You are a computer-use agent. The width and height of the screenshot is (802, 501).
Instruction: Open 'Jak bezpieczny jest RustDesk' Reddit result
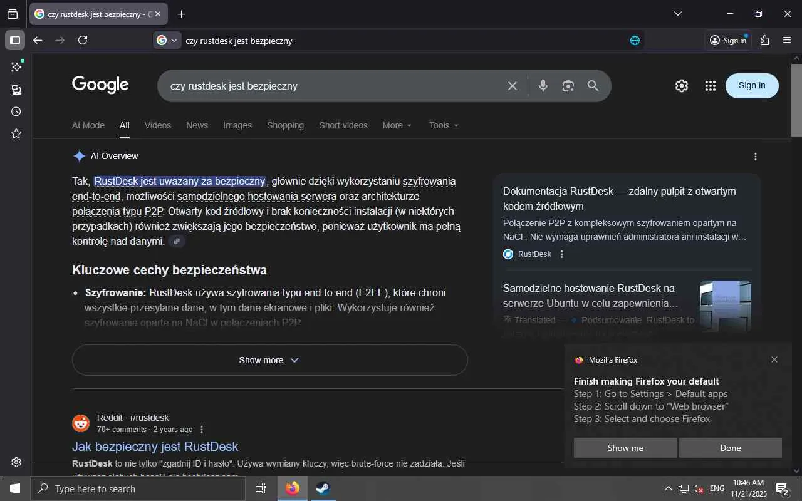point(155,447)
